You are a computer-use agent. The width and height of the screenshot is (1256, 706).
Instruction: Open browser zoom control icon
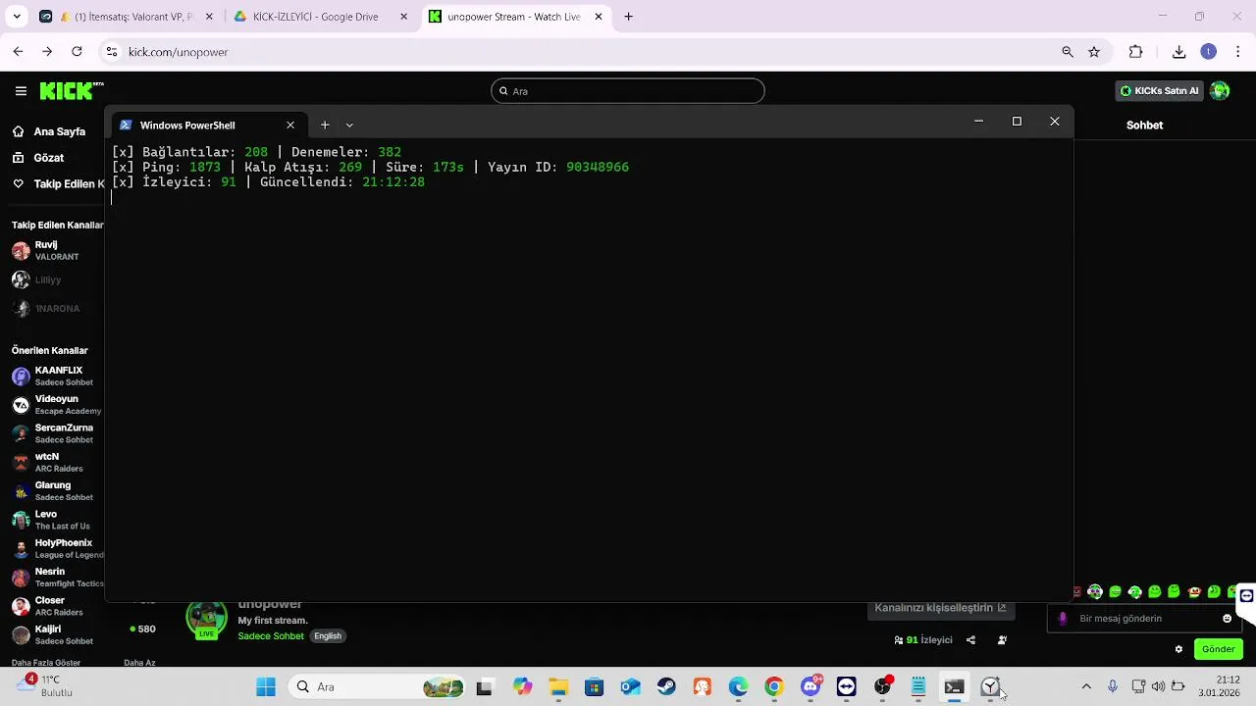pos(1068,52)
